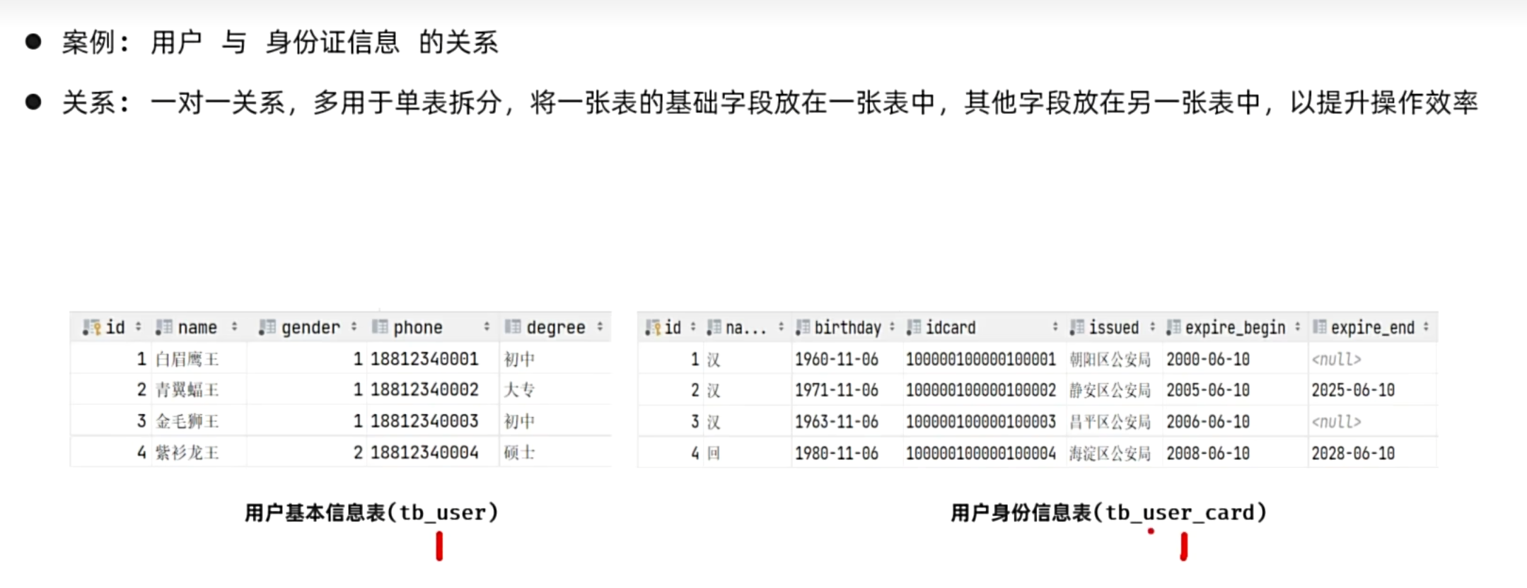Select the degree cell 大专
Image resolution: width=1527 pixels, height=588 pixels.
(x=519, y=390)
